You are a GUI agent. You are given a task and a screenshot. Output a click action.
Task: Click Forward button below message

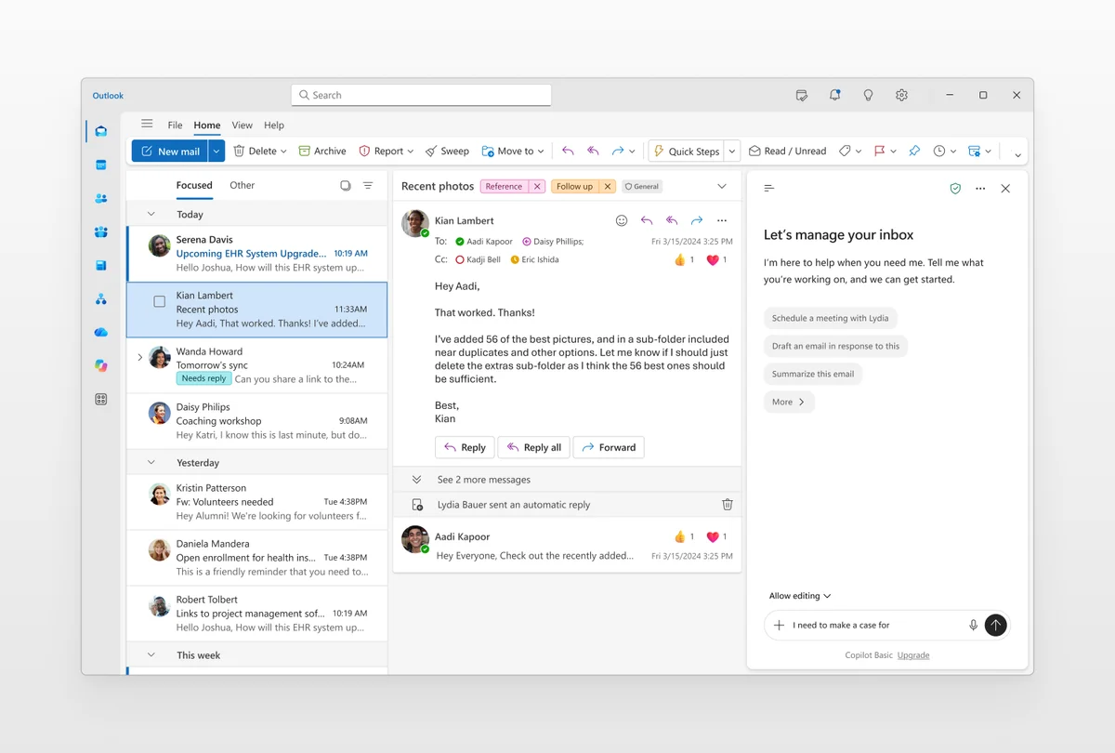609,447
